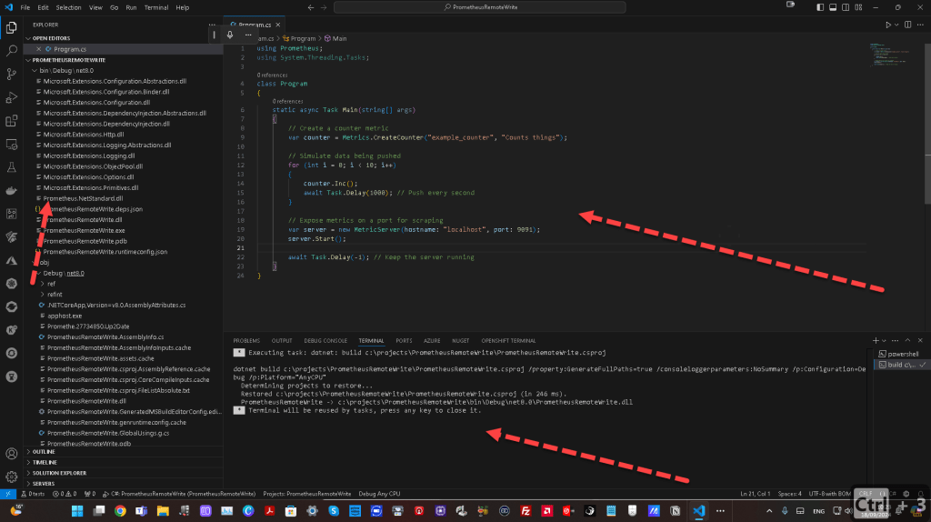The width and height of the screenshot is (931, 522).
Task: Click UTF-8 with BOM encoding
Action: point(829,494)
